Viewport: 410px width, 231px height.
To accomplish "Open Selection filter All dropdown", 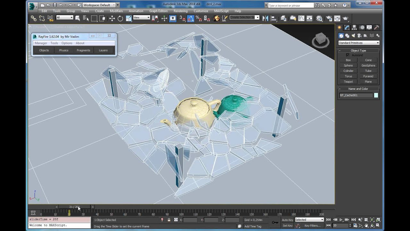I will tap(65, 17).
